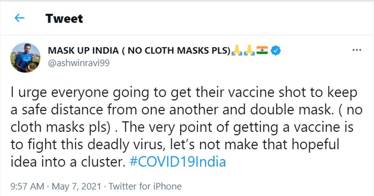The height and width of the screenshot is (196, 374).
Task: Open the Twitter for iPhone source link
Action: point(145,186)
